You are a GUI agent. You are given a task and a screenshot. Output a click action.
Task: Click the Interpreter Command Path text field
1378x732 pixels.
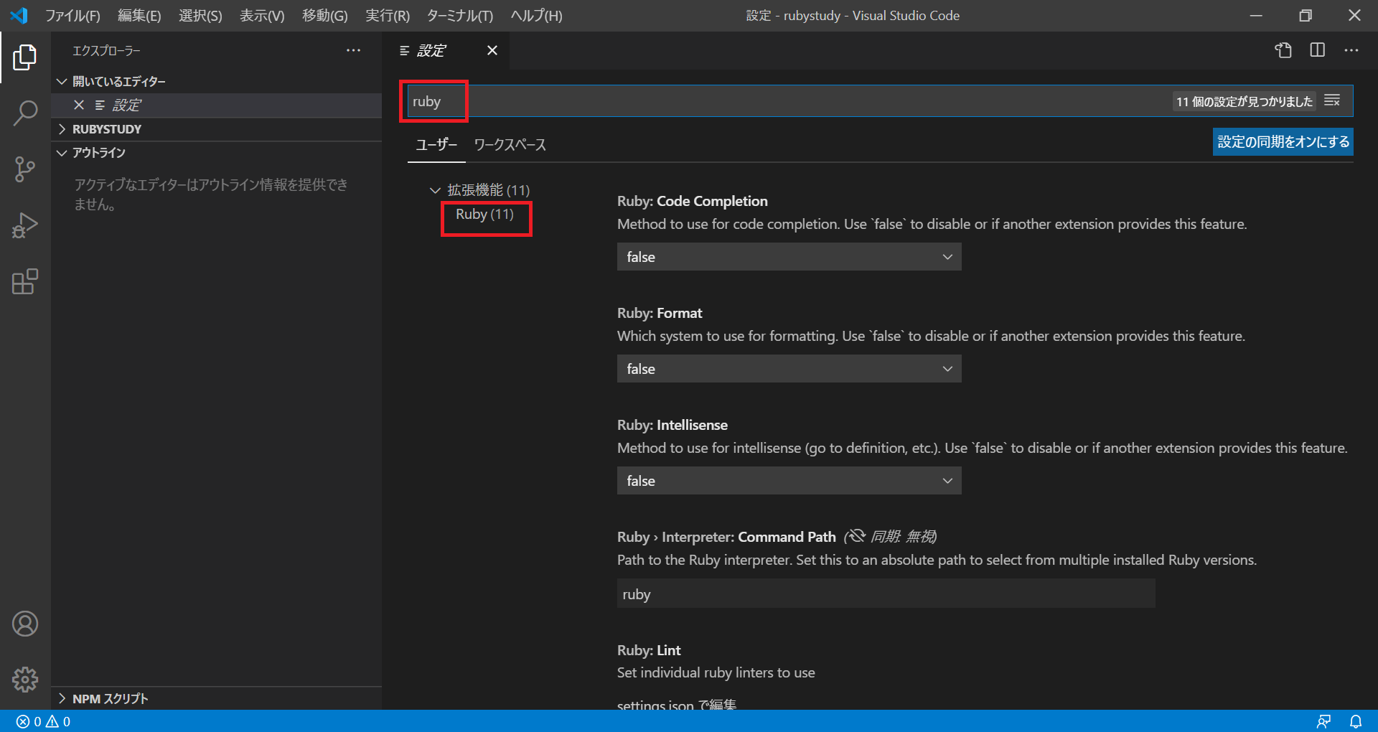tap(886, 594)
